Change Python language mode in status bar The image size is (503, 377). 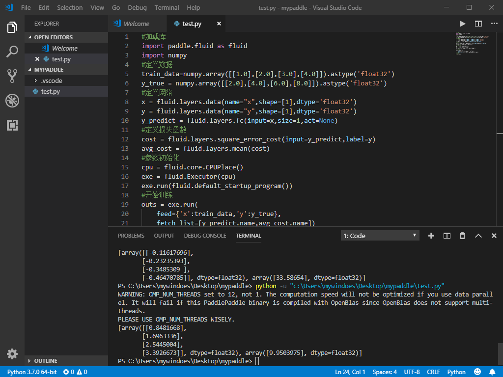[x=456, y=372]
